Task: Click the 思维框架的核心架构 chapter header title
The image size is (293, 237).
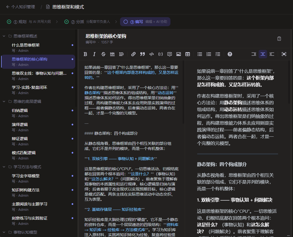Action: pos(106,36)
